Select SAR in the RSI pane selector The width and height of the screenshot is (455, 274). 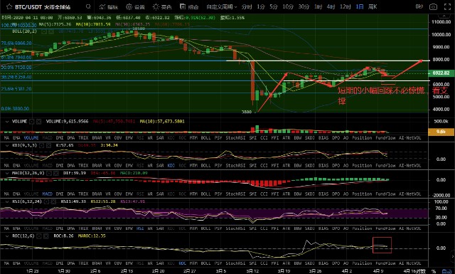(x=160, y=228)
